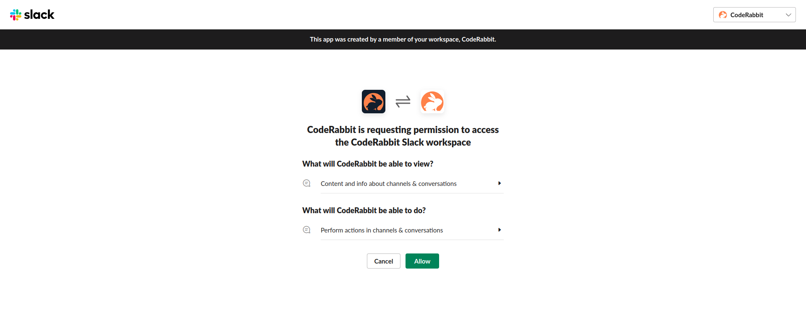Click the Slack multicolor logo icon

(x=16, y=15)
